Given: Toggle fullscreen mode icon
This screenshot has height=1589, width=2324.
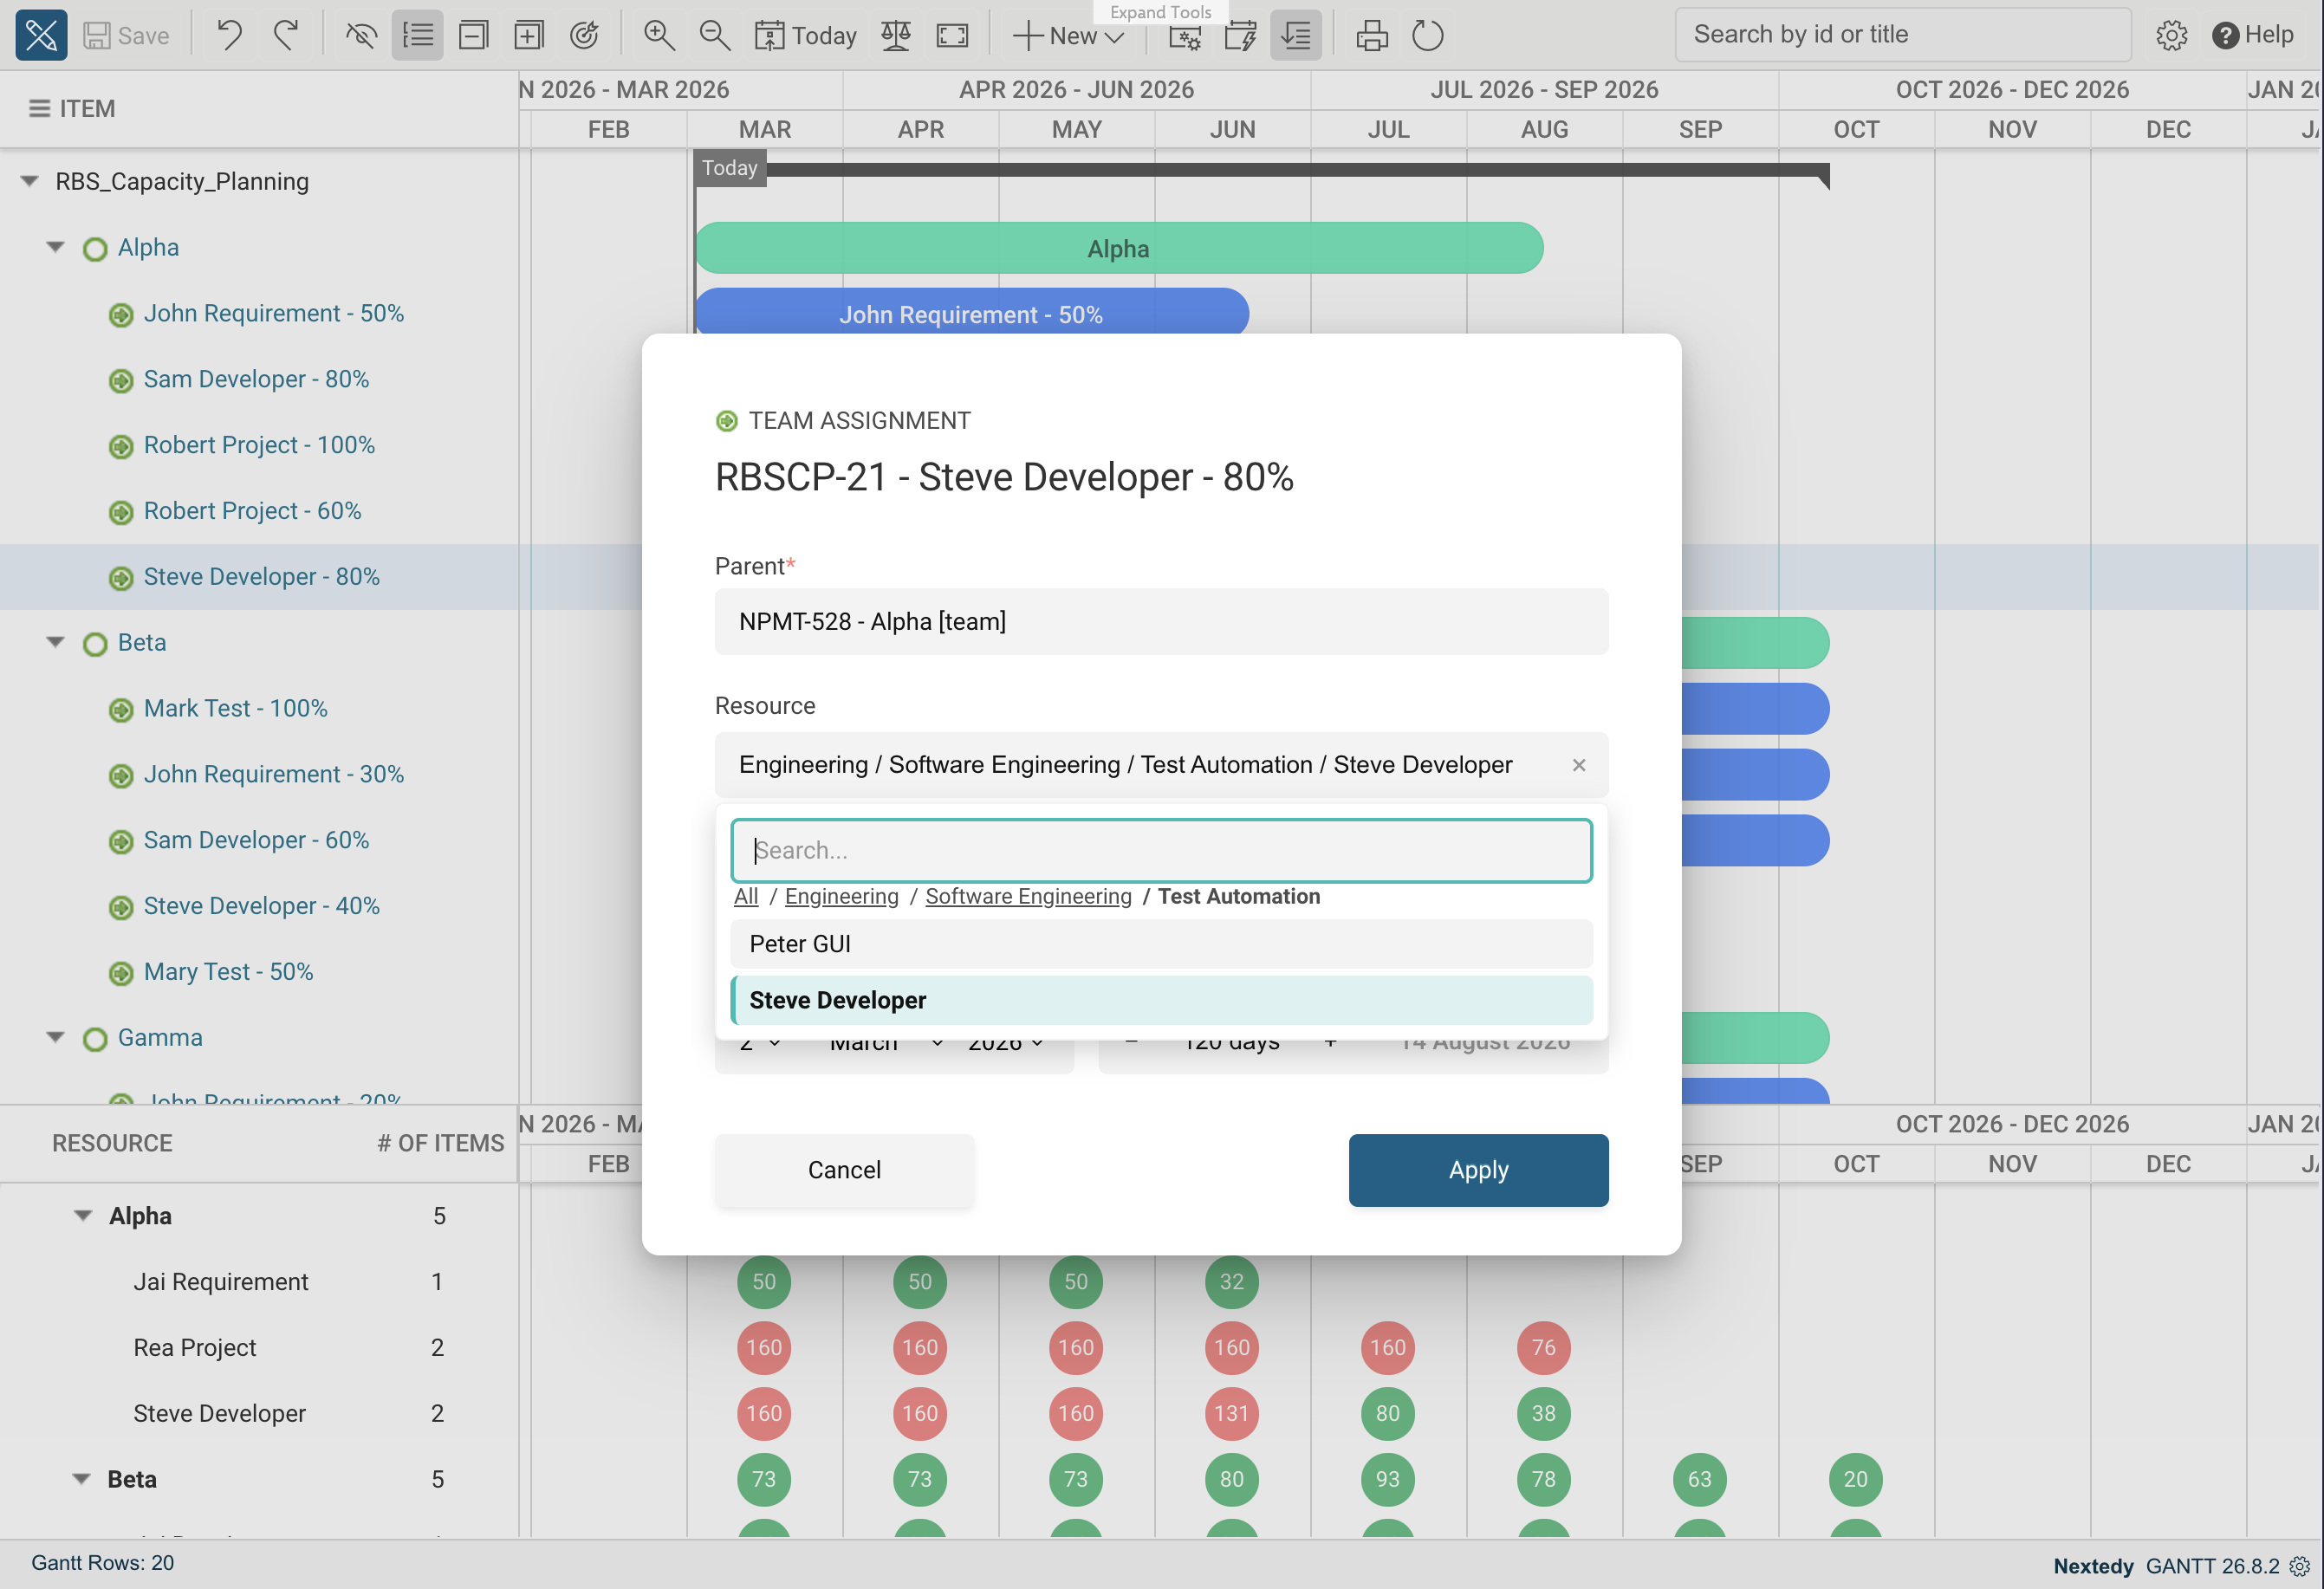Looking at the screenshot, I should [x=952, y=36].
